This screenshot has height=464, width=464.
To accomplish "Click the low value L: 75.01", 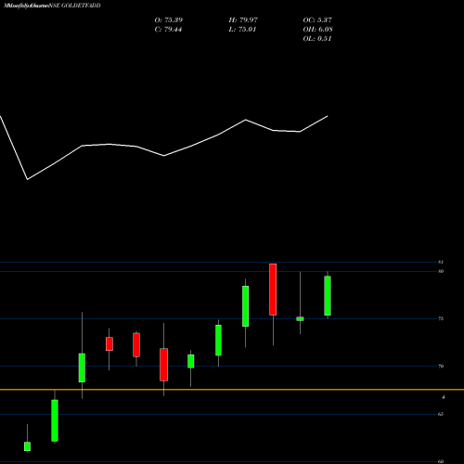I will (x=242, y=30).
